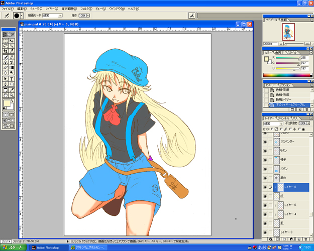Click the Windows スタート button

pyautogui.click(x=13, y=247)
